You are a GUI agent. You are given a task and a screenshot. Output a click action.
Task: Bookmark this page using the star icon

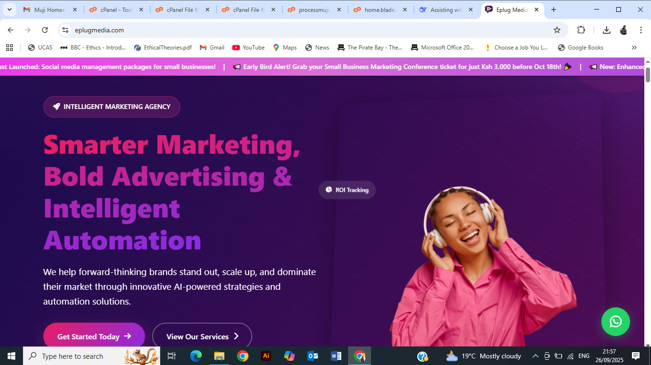tap(557, 30)
